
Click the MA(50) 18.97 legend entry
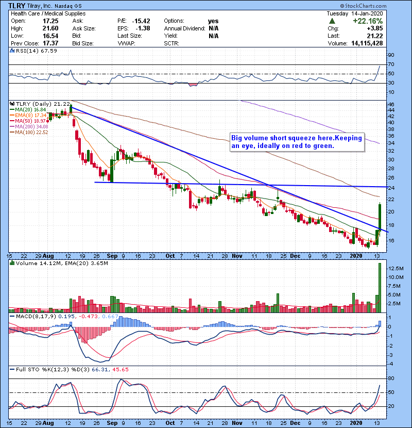(28, 121)
